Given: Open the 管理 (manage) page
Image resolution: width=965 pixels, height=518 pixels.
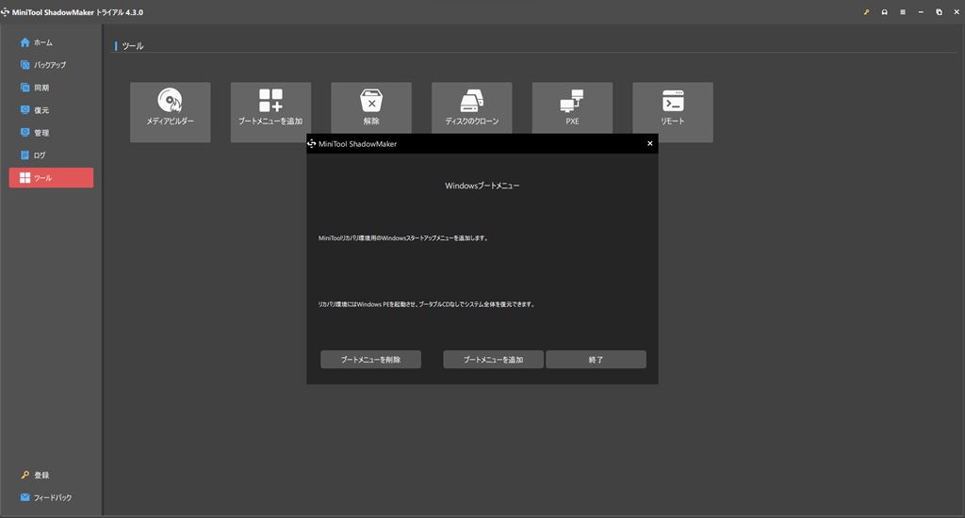Looking at the screenshot, I should [x=51, y=132].
